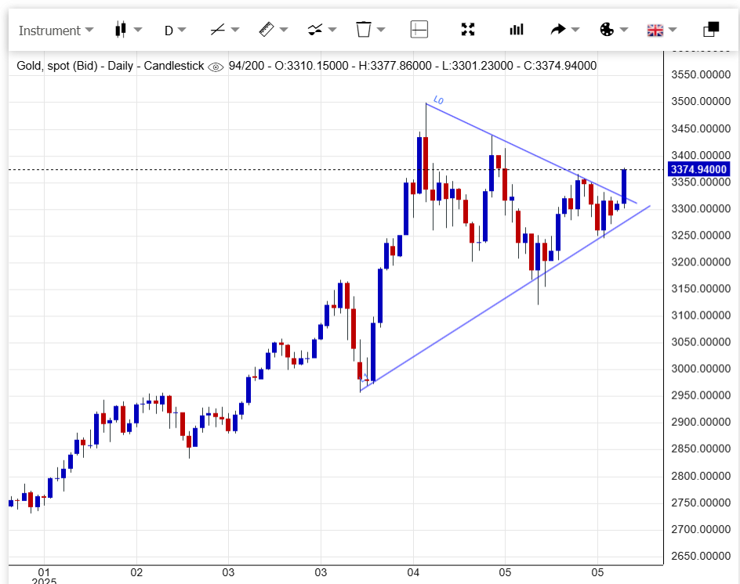Open the ruler measurement tool

tap(266, 30)
